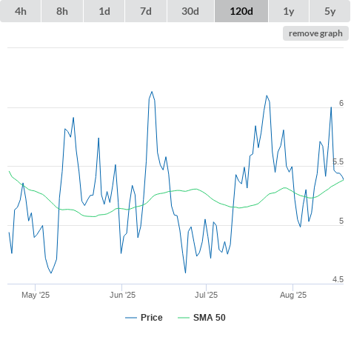Click the Jun '25 axis label
Image resolution: width=351 pixels, height=337 pixels.
click(x=122, y=295)
